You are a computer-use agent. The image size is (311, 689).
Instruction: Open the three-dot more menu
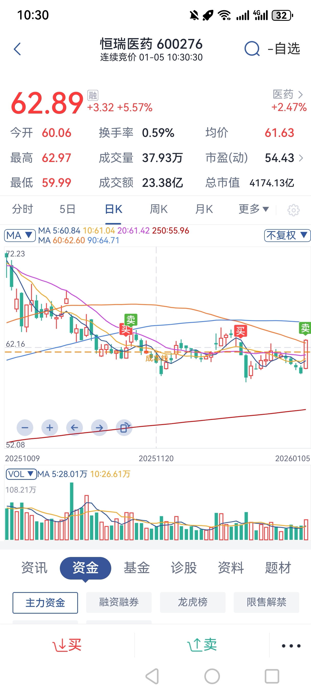click(x=291, y=646)
